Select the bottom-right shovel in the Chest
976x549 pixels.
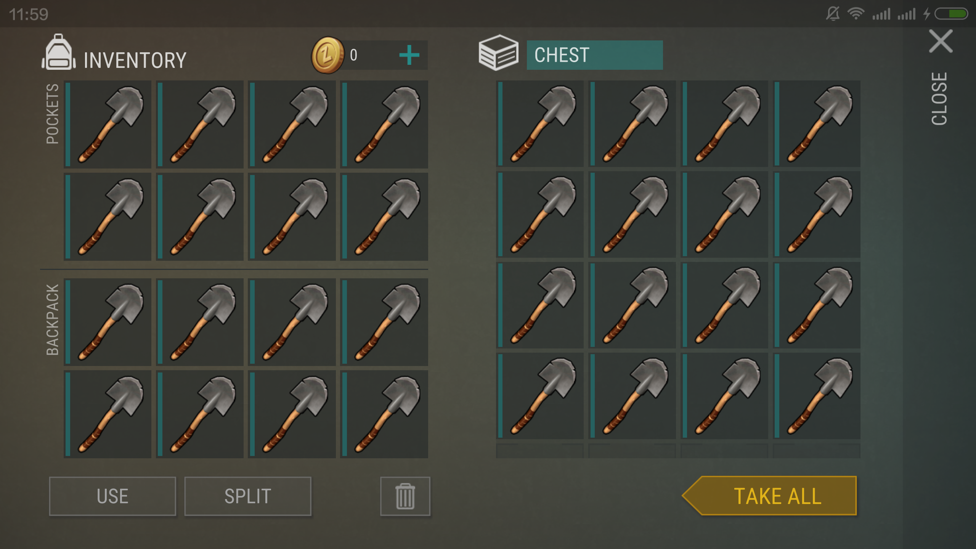click(x=817, y=396)
